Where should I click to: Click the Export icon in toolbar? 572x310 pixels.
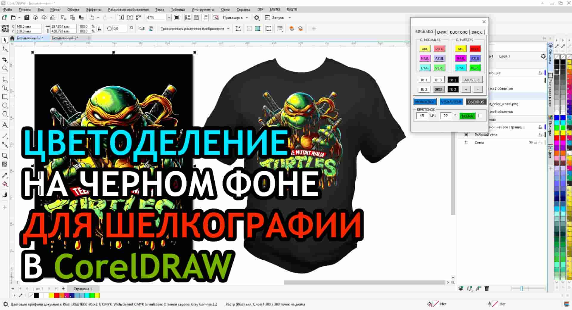pyautogui.click(x=130, y=18)
